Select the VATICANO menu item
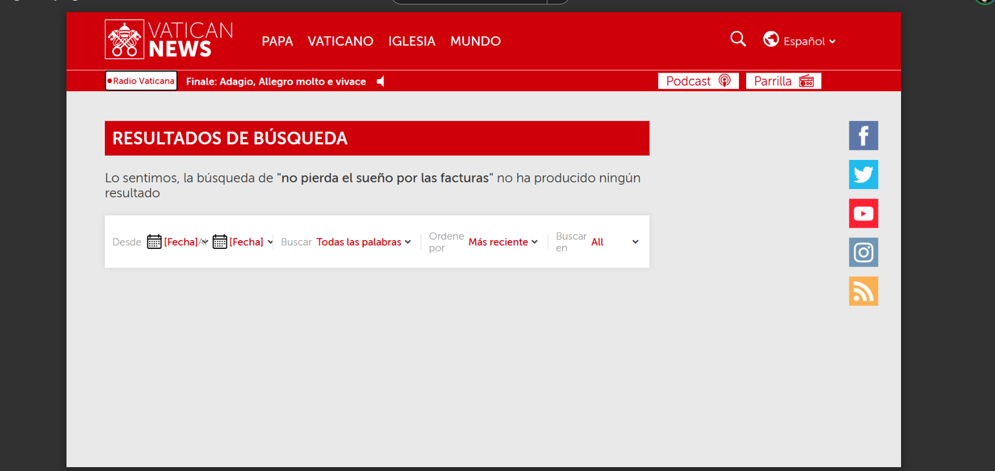Screen dimensions: 995x471 (x=340, y=41)
